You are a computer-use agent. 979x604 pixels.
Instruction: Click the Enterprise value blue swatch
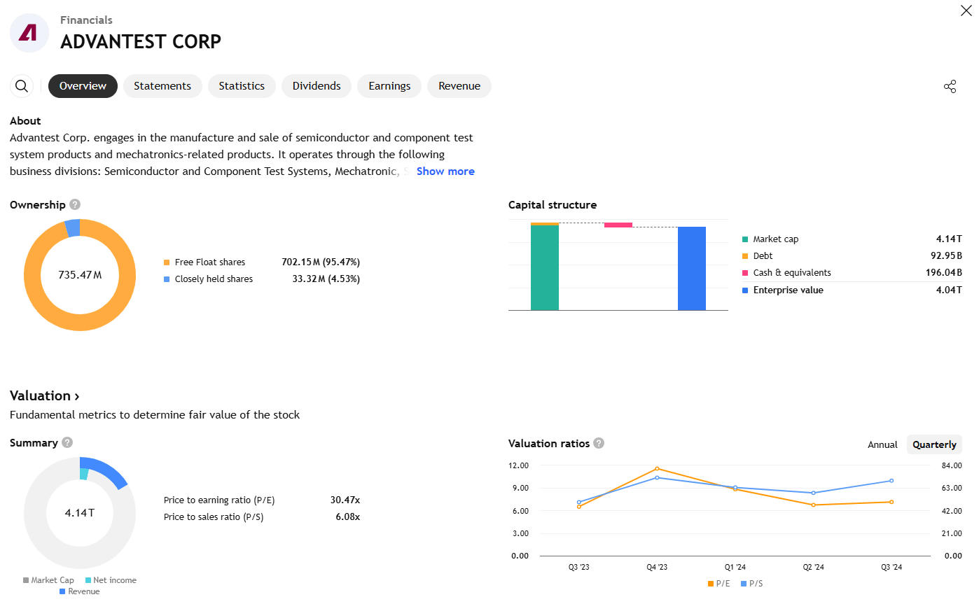(x=745, y=290)
